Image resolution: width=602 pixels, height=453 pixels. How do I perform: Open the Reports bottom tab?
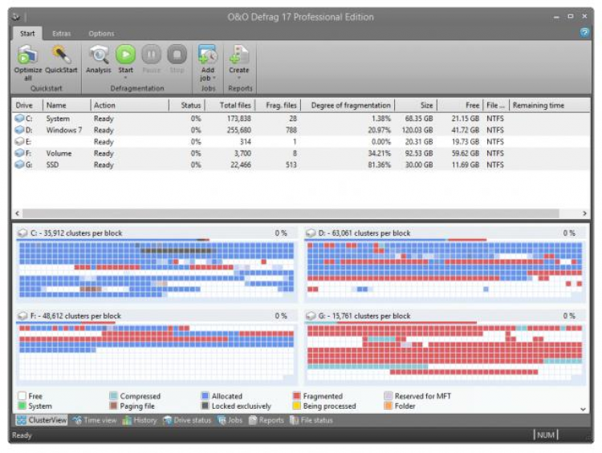tap(266, 420)
